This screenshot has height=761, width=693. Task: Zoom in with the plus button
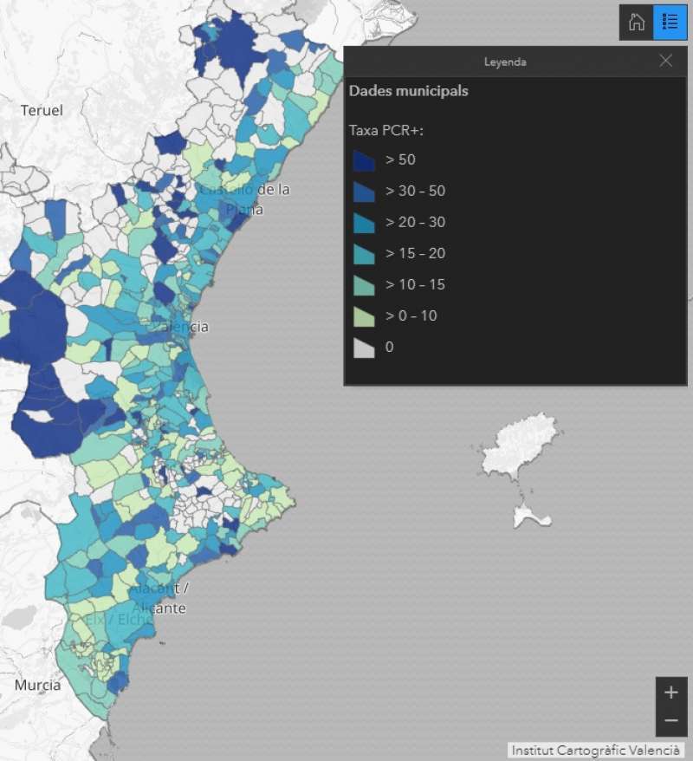pyautogui.click(x=670, y=693)
